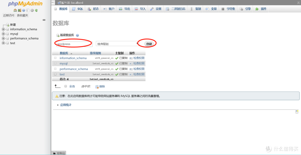Click phpMyAdmin logo
The image size is (301, 155).
tap(25, 4)
